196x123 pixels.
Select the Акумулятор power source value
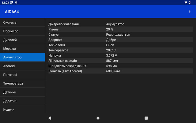115,24
